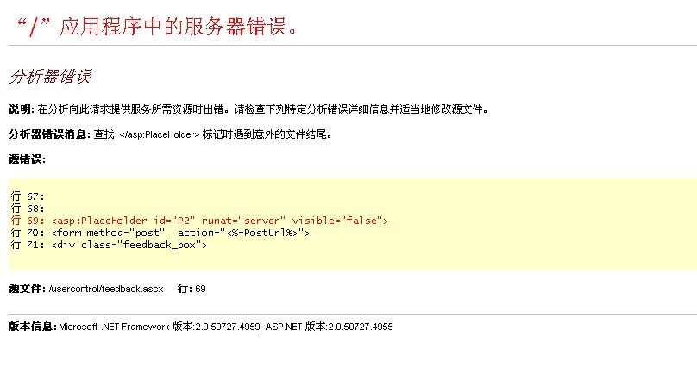Screen dimensions: 697x368
Task: Click the 行: 69 line number text
Action: 191,289
